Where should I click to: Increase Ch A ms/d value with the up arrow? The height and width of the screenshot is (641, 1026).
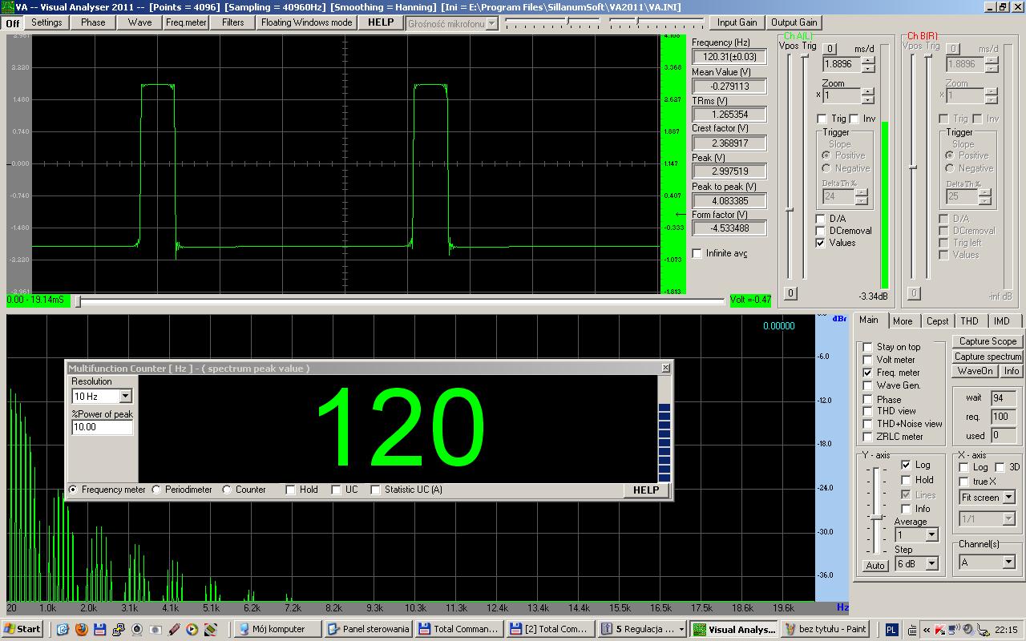[x=868, y=59]
